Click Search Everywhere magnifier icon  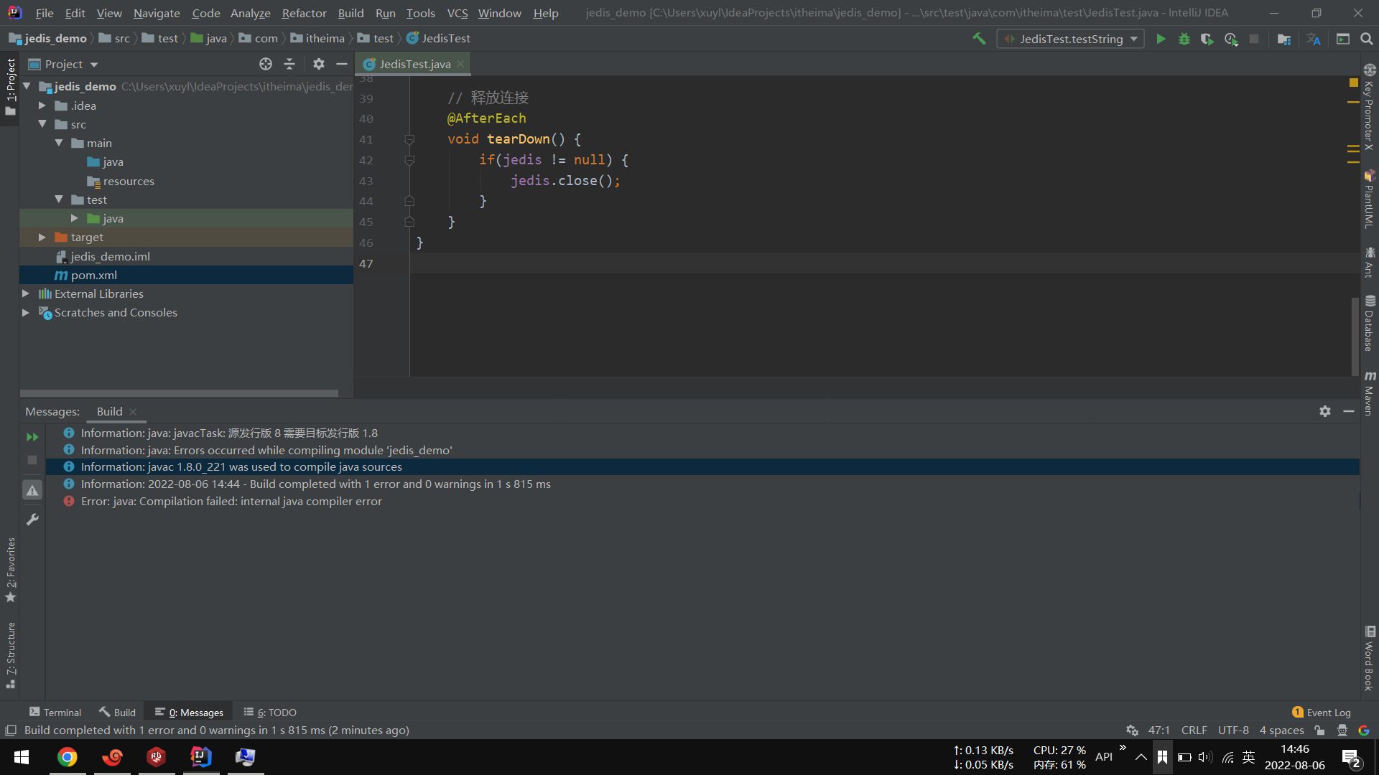1367,39
